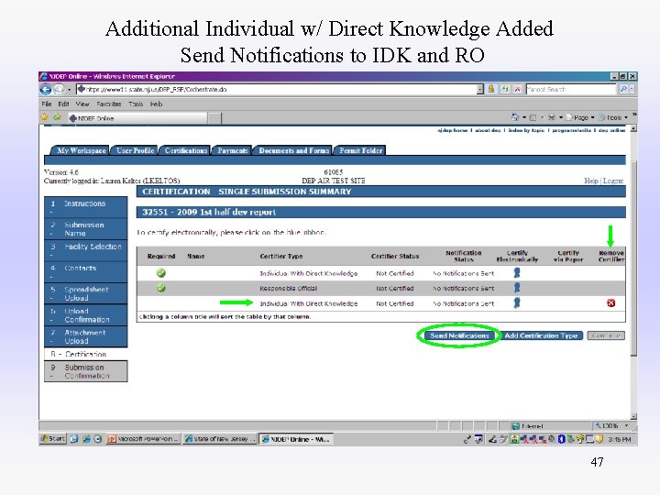The width and height of the screenshot is (660, 495).
Task: Click inside the browser address bar
Action: click(278, 89)
